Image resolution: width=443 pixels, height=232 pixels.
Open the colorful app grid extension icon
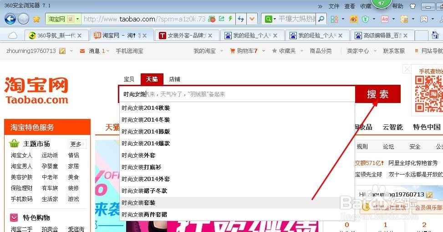(x=334, y=19)
